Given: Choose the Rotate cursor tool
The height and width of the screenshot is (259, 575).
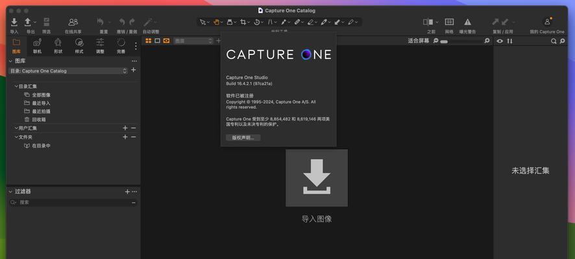Looking at the screenshot, I should point(257,22).
